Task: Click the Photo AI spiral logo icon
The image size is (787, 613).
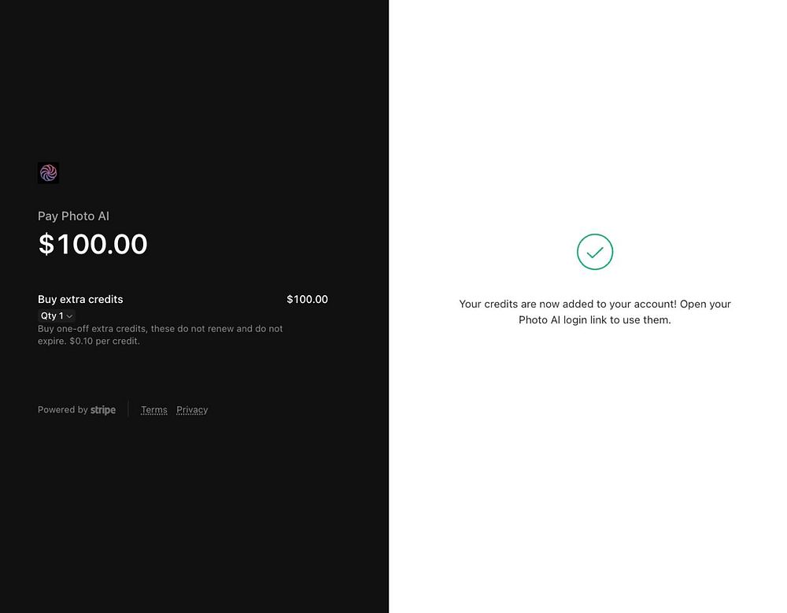Action: click(x=48, y=173)
